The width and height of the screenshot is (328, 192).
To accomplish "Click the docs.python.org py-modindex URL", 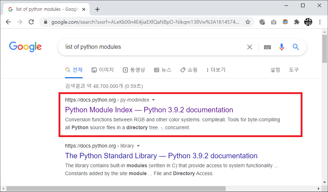I will click(x=107, y=100).
